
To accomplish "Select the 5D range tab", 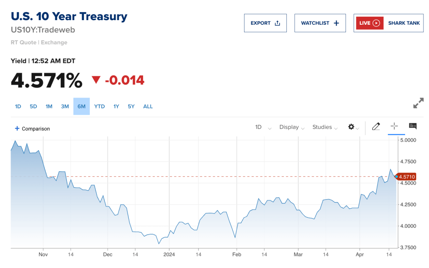I will click(x=34, y=106).
